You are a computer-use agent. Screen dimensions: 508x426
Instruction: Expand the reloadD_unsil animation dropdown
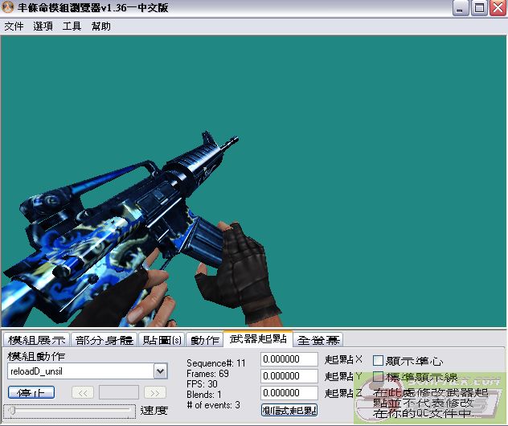(160, 371)
